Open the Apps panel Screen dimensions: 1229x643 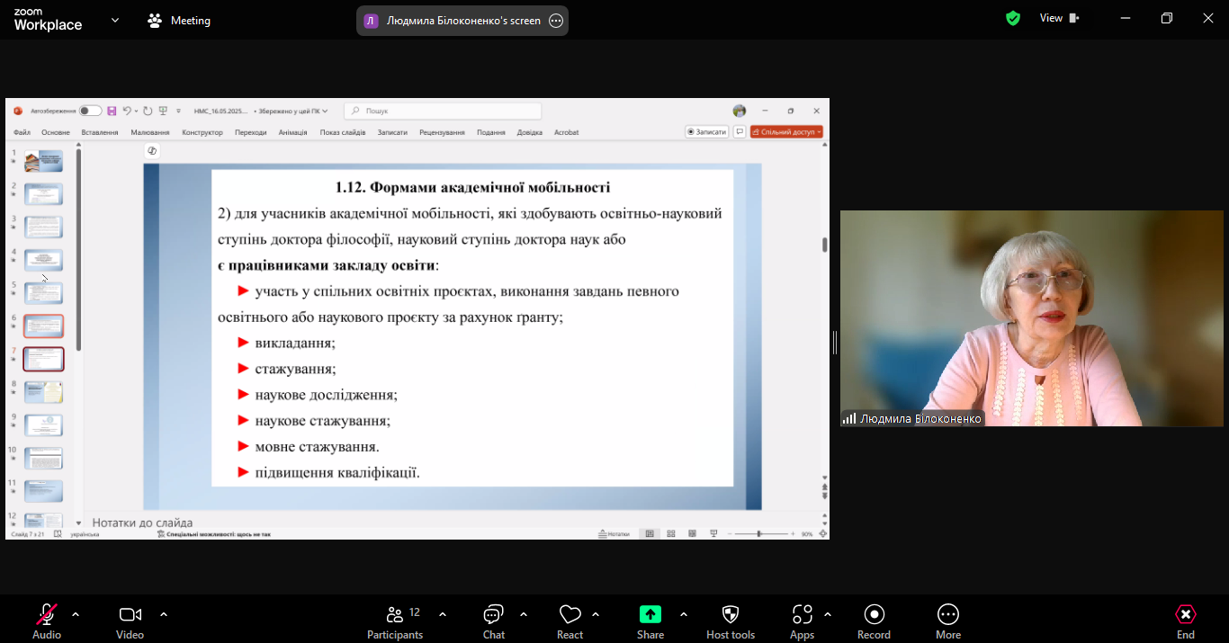pos(802,620)
